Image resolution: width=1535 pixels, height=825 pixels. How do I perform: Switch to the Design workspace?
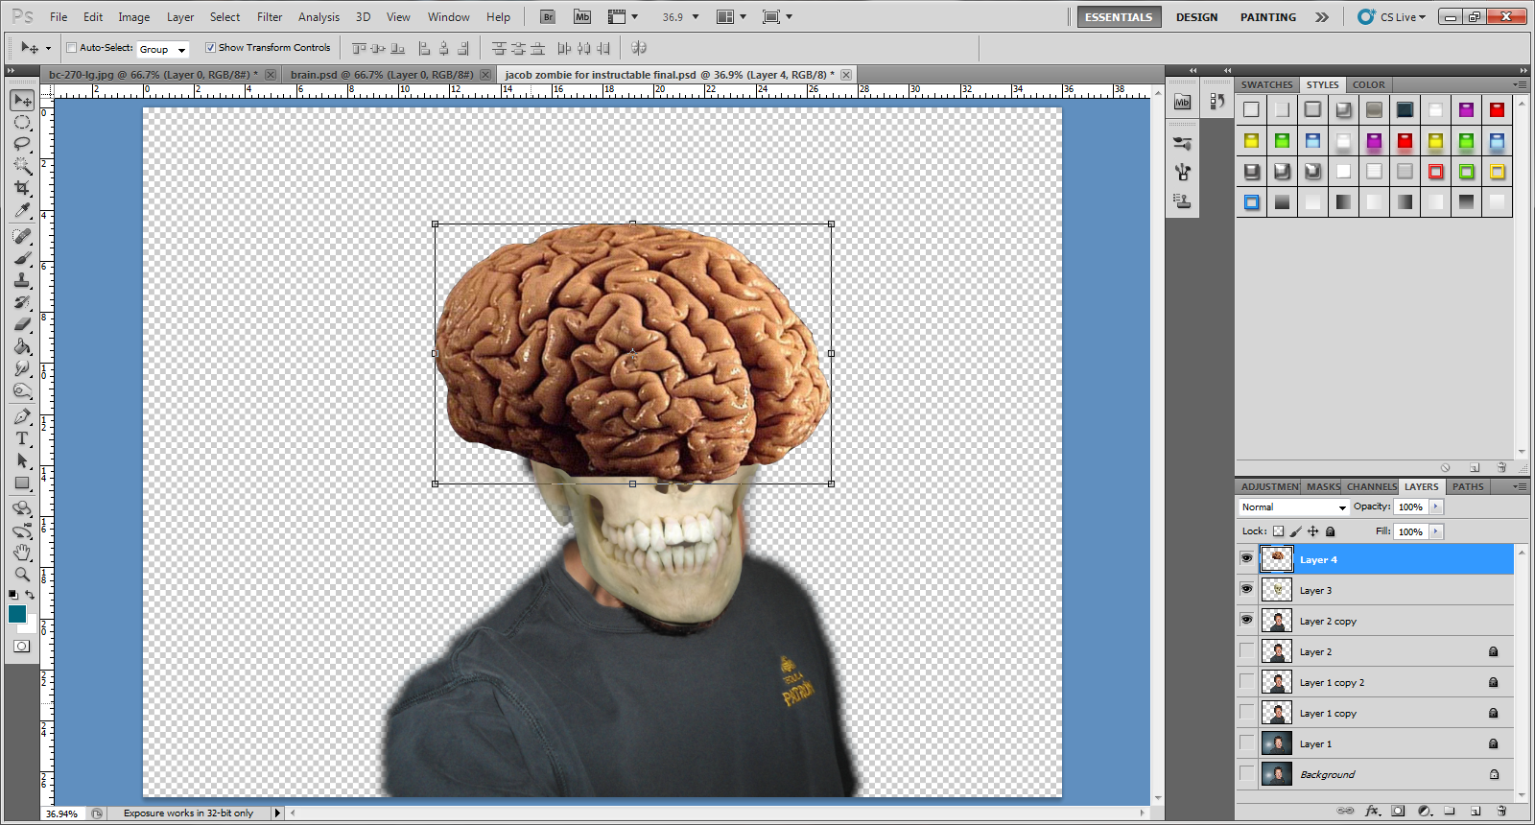pos(1196,16)
